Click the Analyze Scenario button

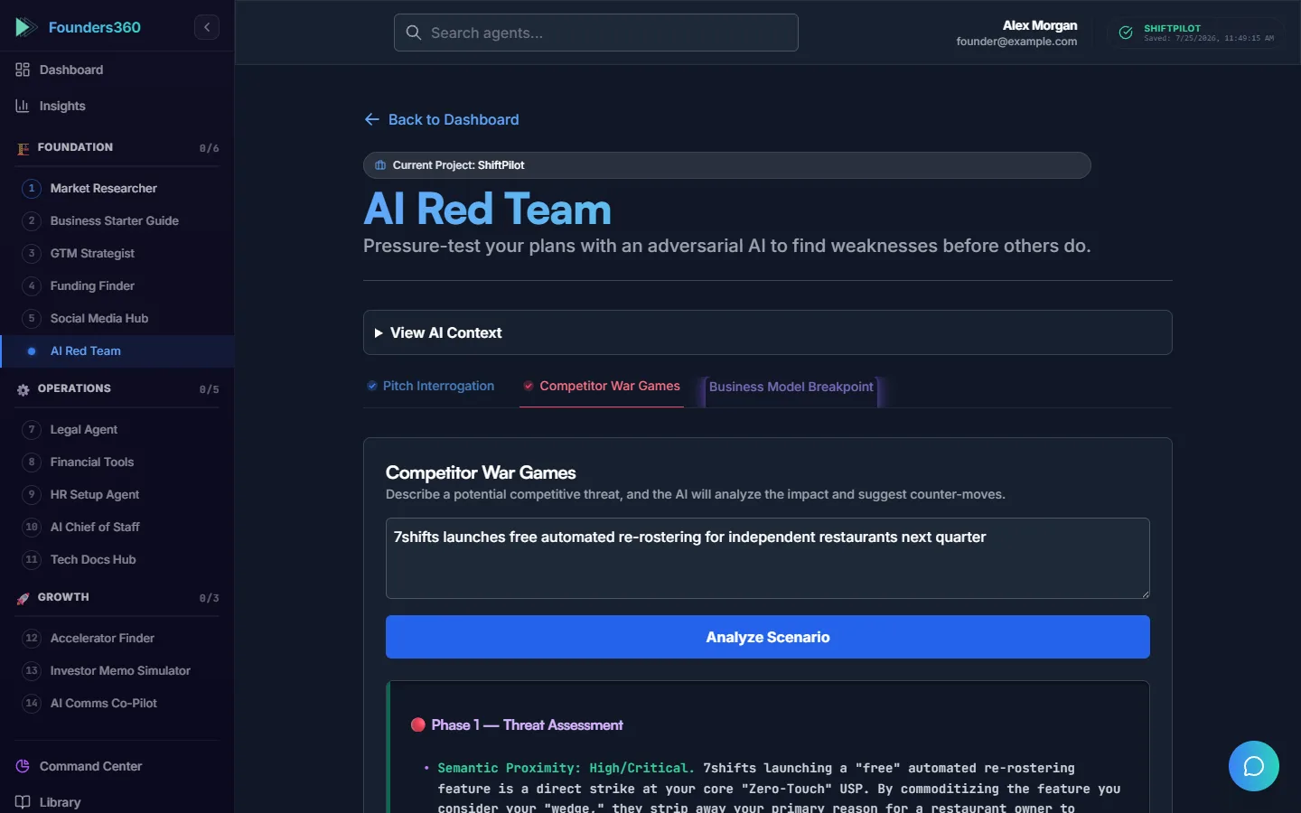(x=768, y=637)
